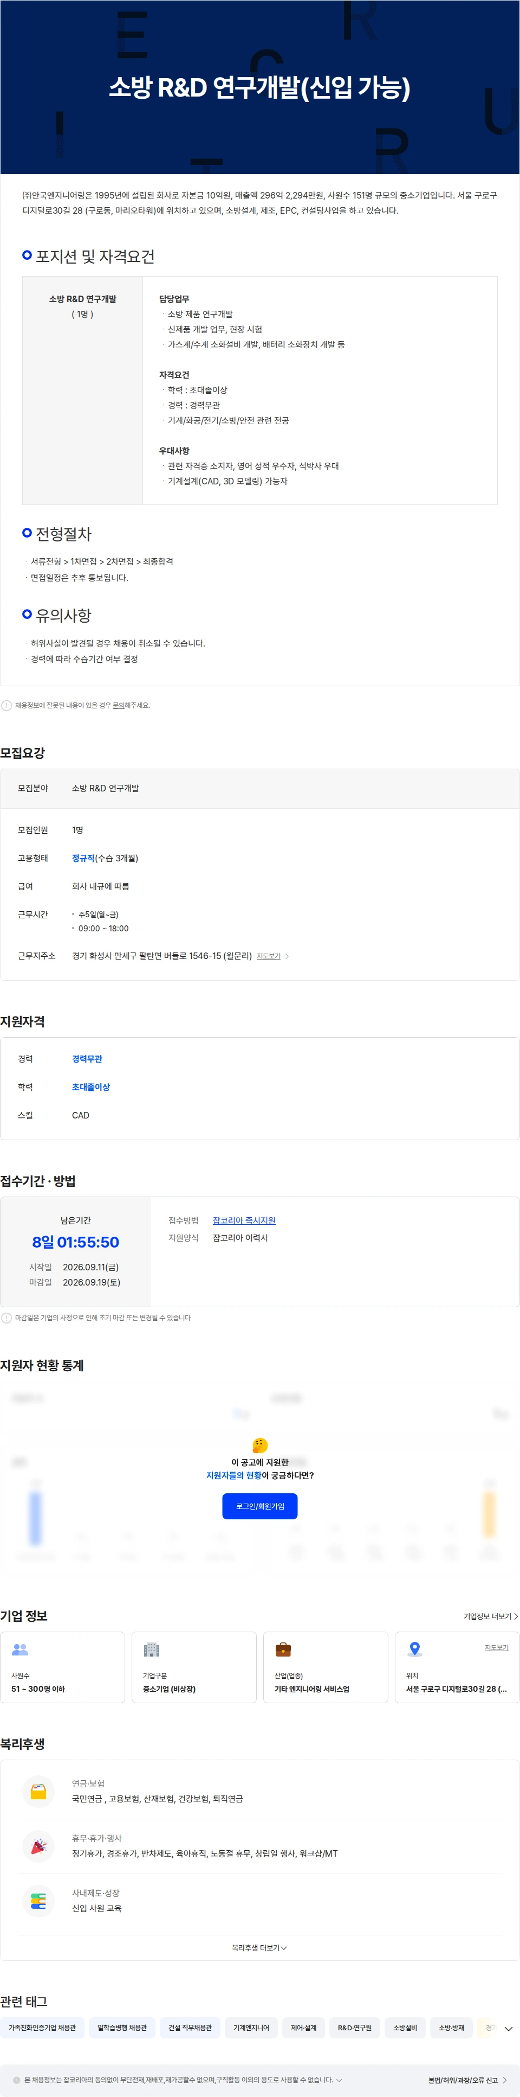Click the 모집분야 소방 R&D 연구개발 row
The image size is (520, 2097).
[x=260, y=788]
